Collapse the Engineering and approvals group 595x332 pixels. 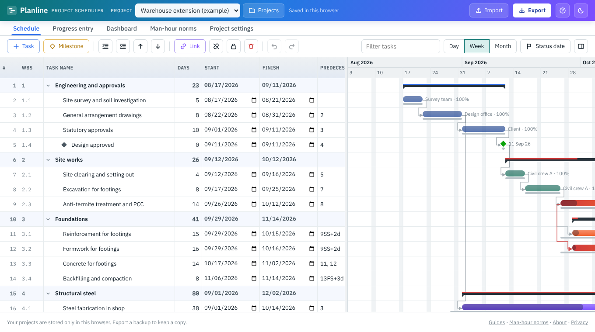[x=48, y=86]
